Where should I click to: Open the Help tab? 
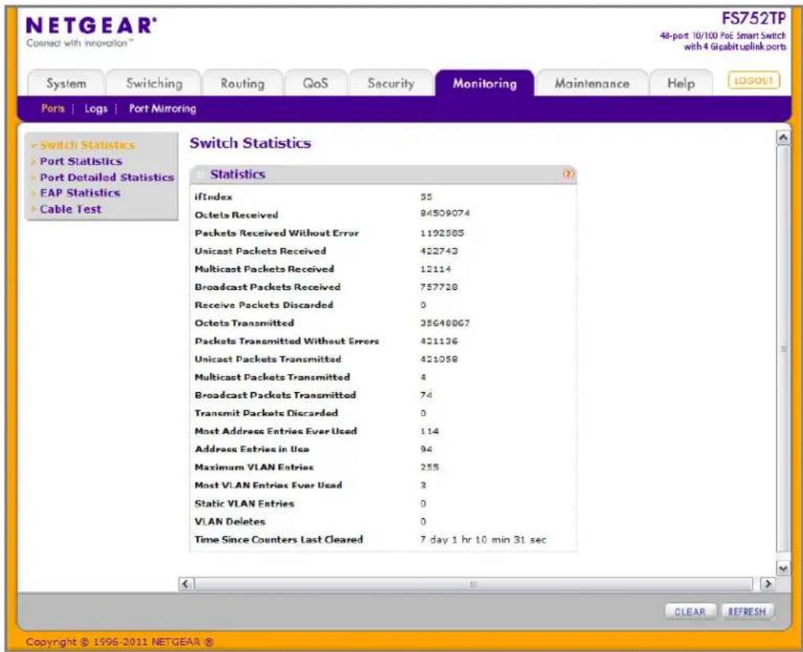[681, 83]
